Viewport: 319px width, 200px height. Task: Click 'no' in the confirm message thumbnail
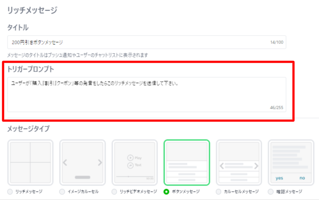point(302,178)
